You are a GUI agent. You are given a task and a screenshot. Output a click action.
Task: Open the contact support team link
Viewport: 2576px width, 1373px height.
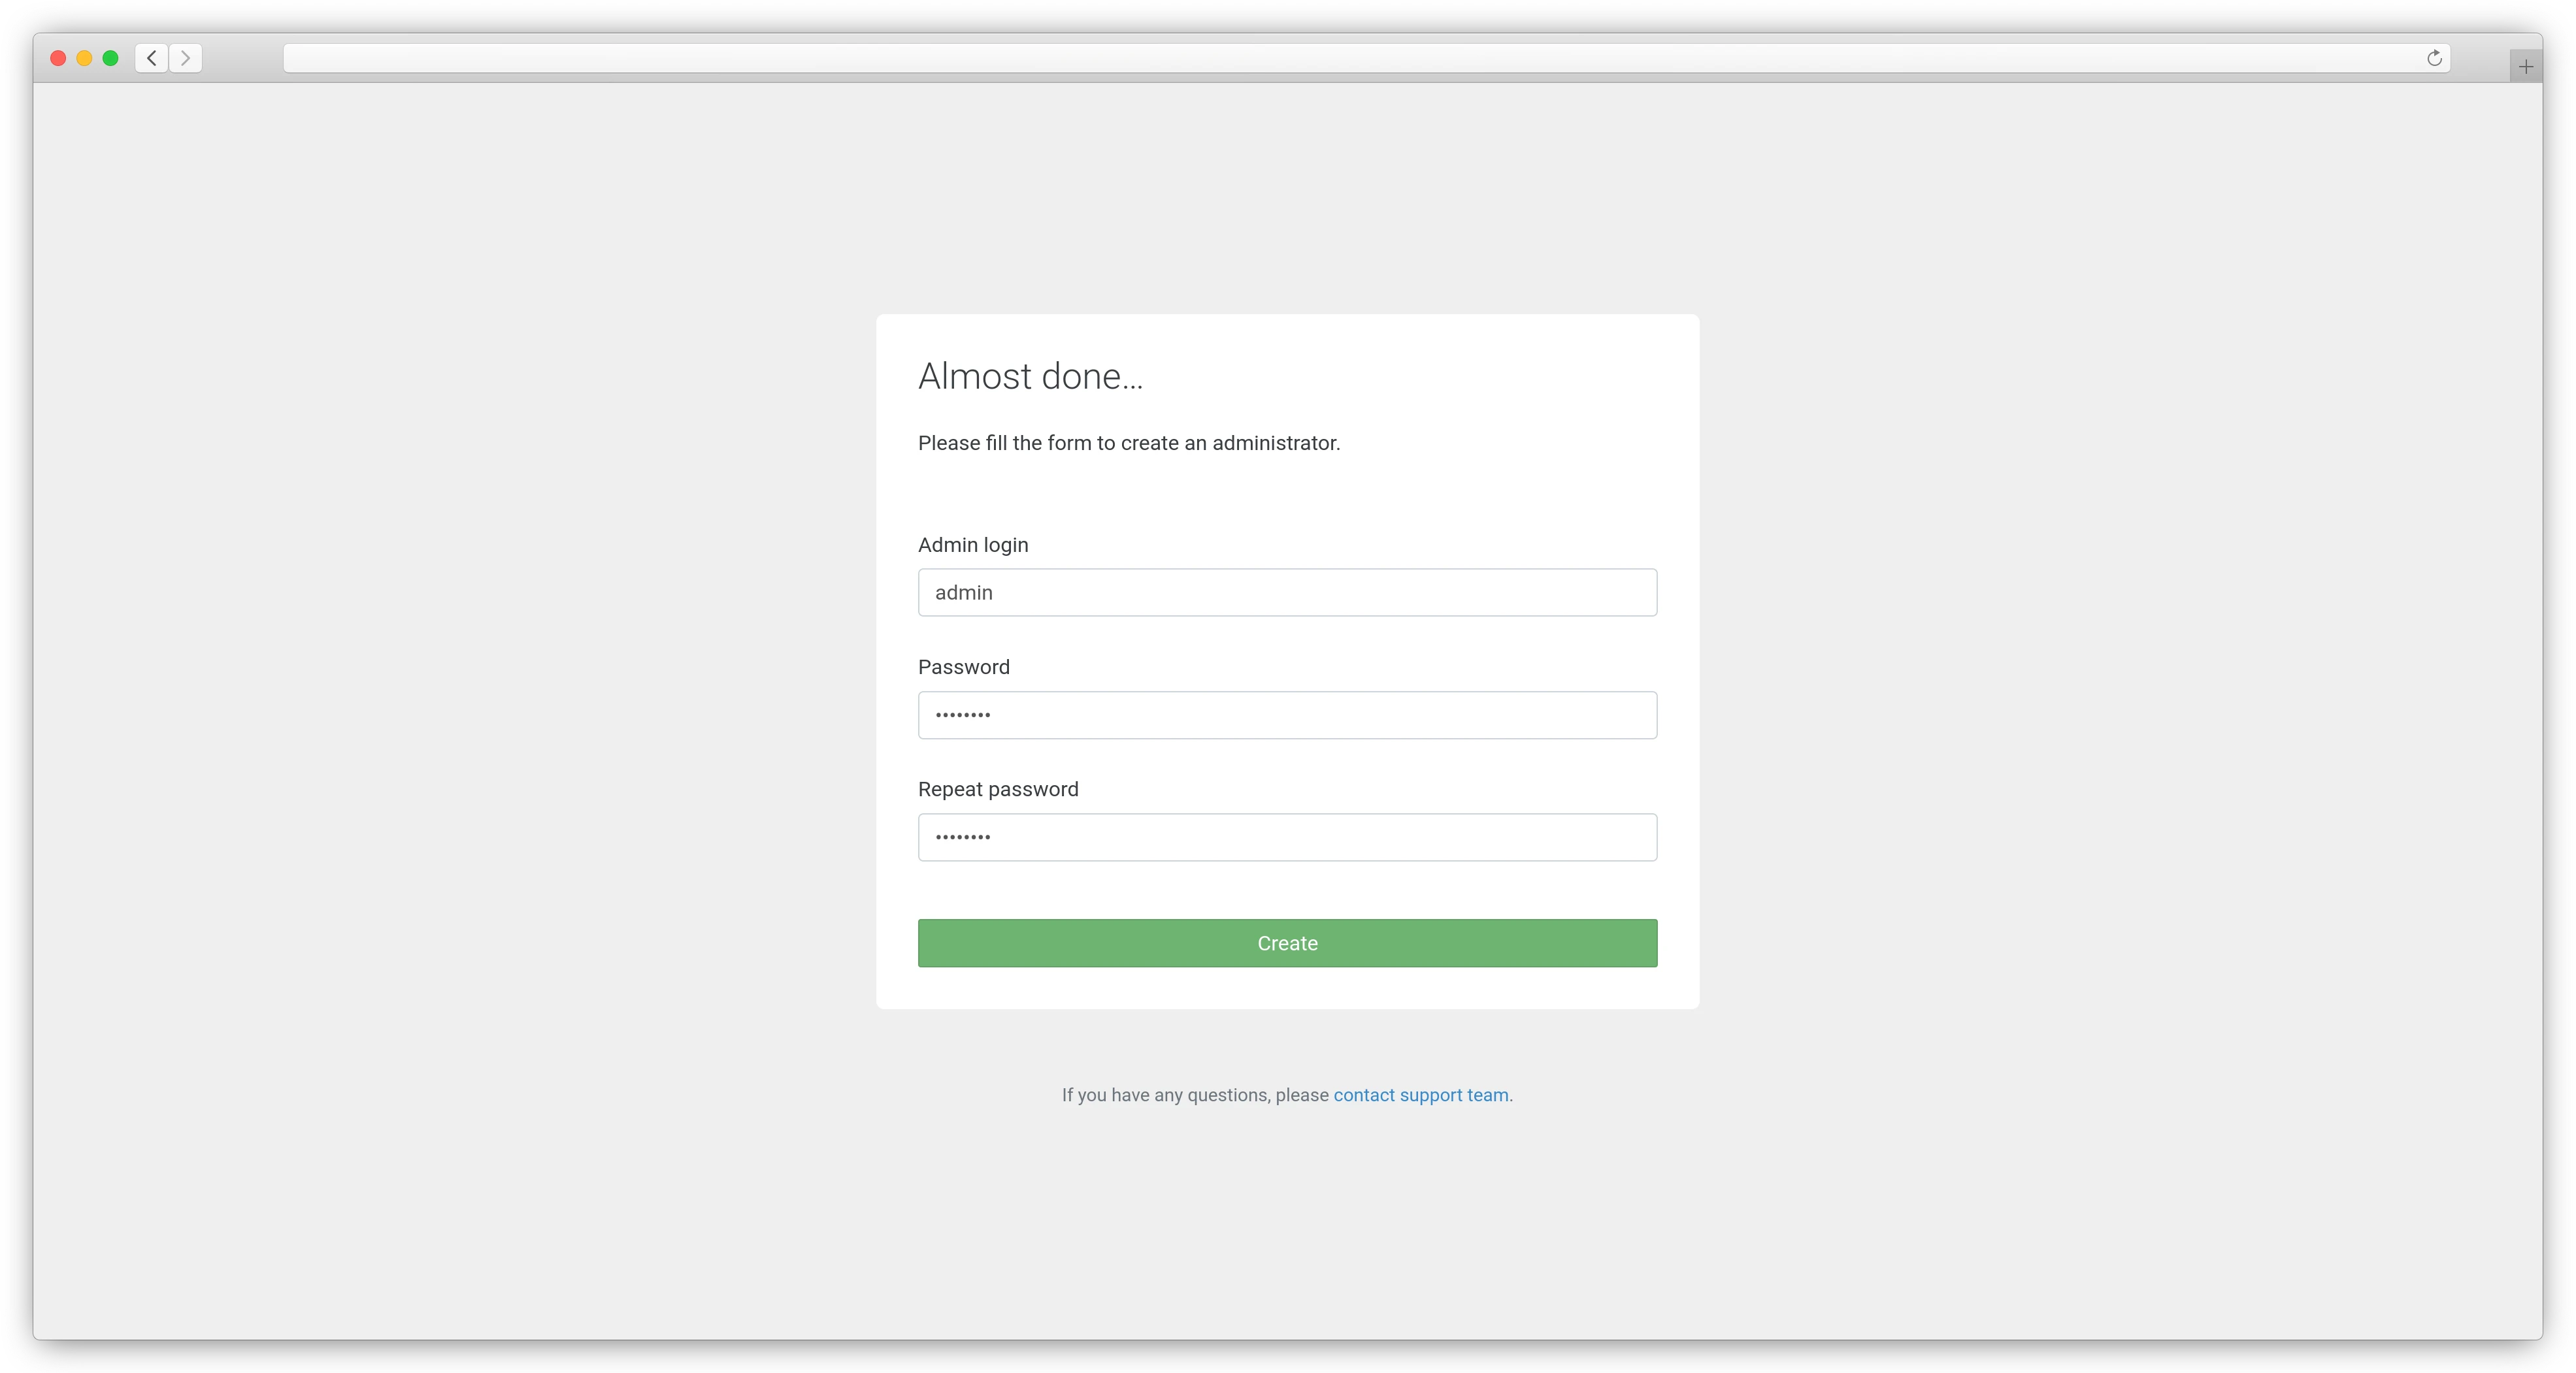tap(1420, 1095)
